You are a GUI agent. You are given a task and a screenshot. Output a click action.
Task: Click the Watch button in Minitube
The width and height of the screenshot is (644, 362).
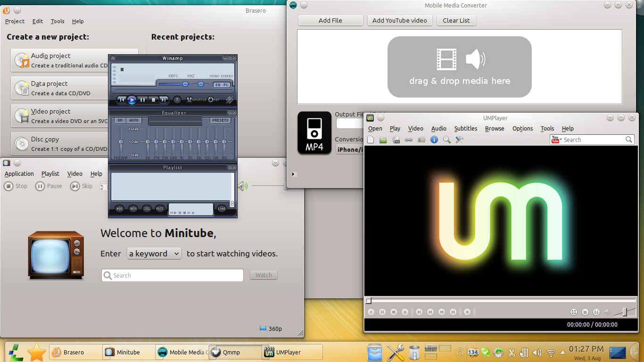pyautogui.click(x=264, y=275)
